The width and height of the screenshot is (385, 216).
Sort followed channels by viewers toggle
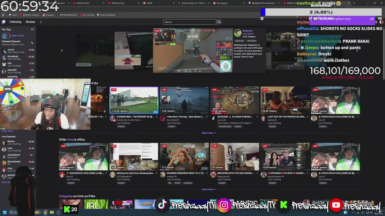click(32, 43)
